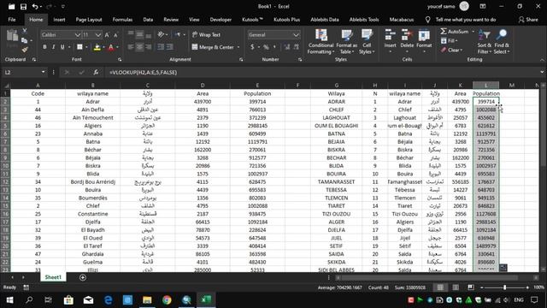547x308 pixels.
Task: Select the Sheet1 tab
Action: point(53,277)
